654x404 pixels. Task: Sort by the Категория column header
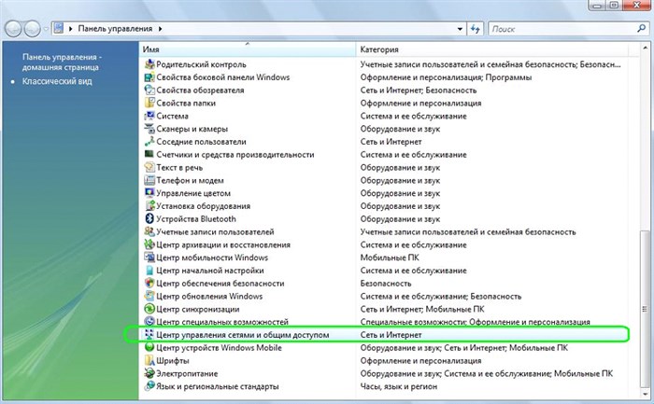pyautogui.click(x=492, y=49)
